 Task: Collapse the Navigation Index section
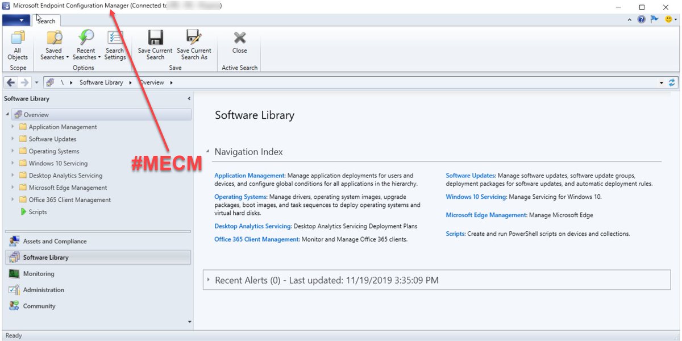point(208,151)
